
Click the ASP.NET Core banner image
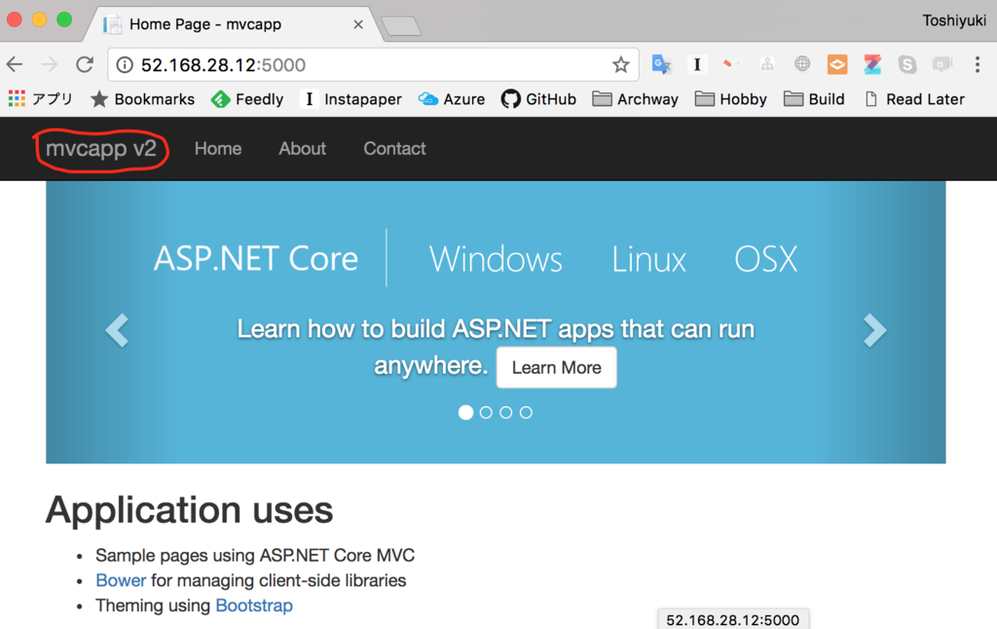[x=496, y=322]
